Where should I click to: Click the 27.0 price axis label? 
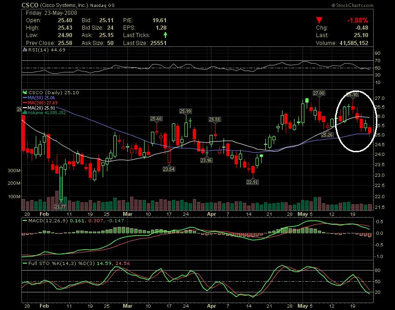(380, 98)
